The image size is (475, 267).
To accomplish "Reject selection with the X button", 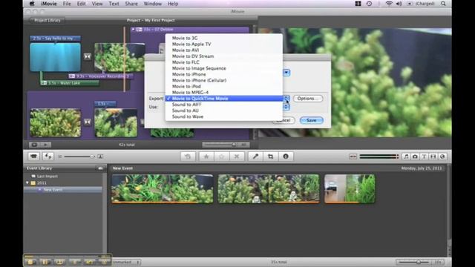I will pyautogui.click(x=237, y=156).
